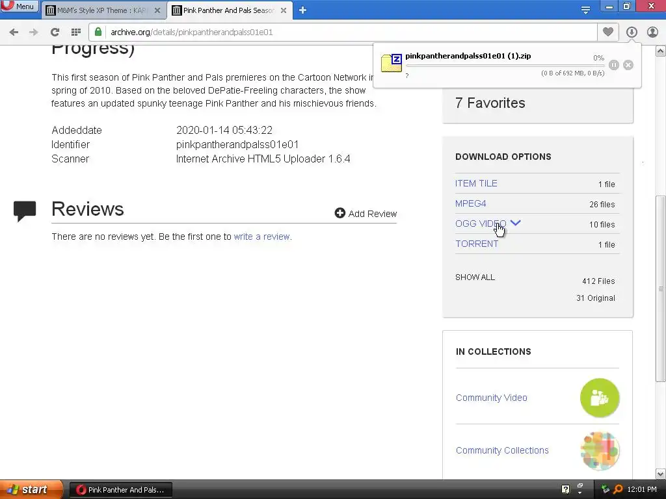
Task: Click 31 Original count
Action: point(596,298)
